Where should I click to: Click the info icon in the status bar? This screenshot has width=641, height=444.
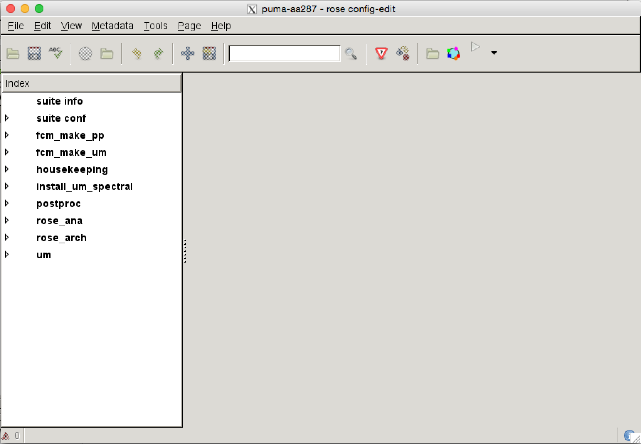coord(630,436)
